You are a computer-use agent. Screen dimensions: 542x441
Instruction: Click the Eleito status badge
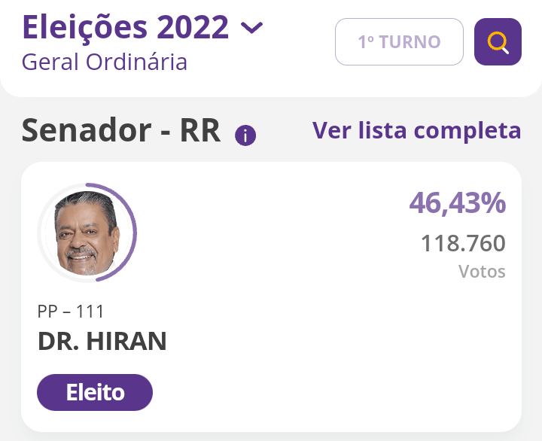click(95, 392)
